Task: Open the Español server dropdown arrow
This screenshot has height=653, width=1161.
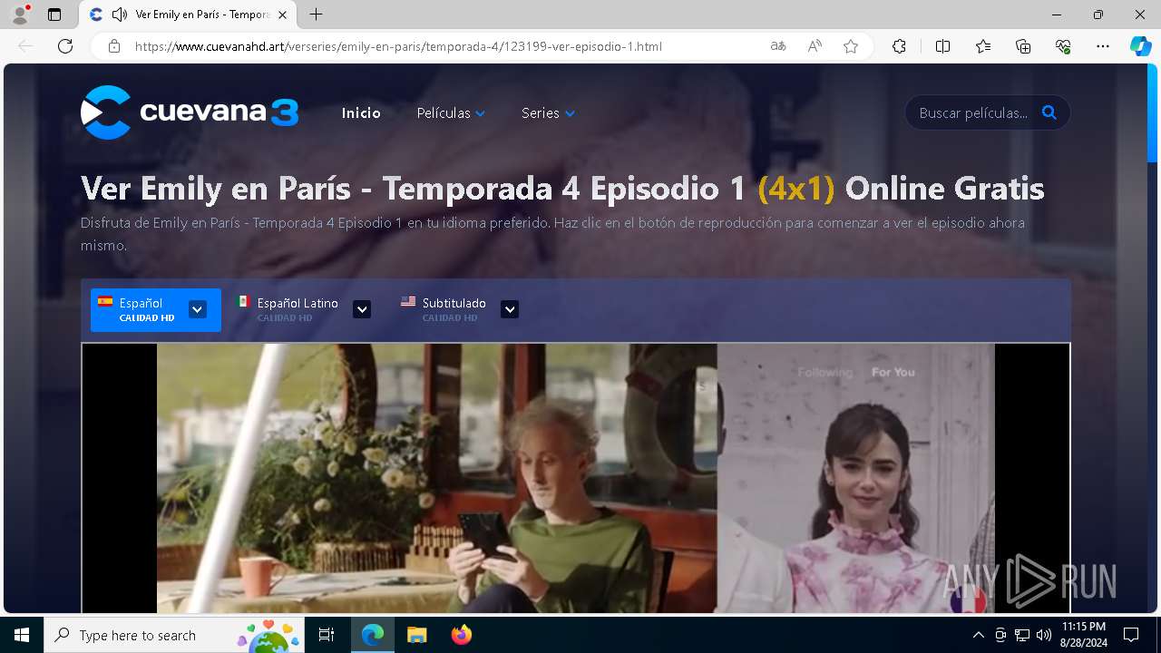Action: click(197, 309)
